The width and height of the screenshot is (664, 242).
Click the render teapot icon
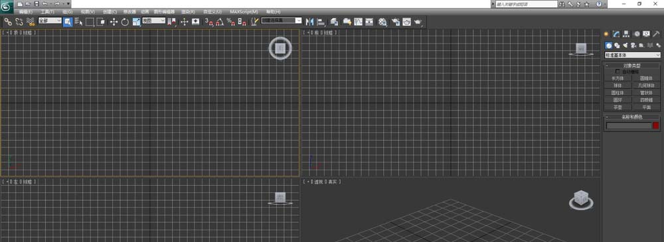click(x=418, y=22)
